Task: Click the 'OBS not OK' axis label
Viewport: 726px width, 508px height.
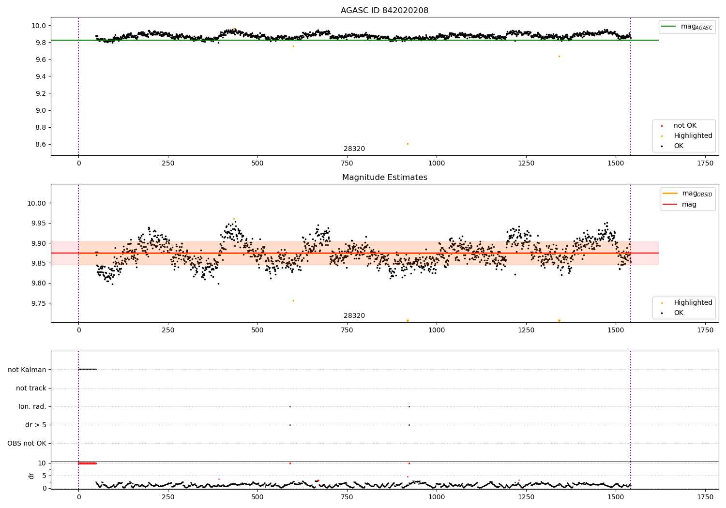Action: point(27,443)
